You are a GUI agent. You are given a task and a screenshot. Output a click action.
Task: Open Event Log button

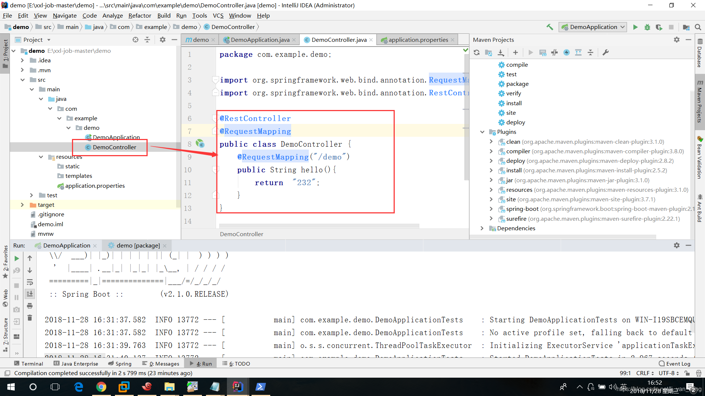point(675,364)
